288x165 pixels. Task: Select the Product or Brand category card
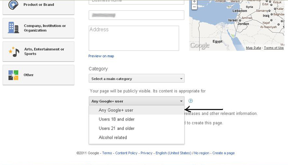(x=39, y=7)
